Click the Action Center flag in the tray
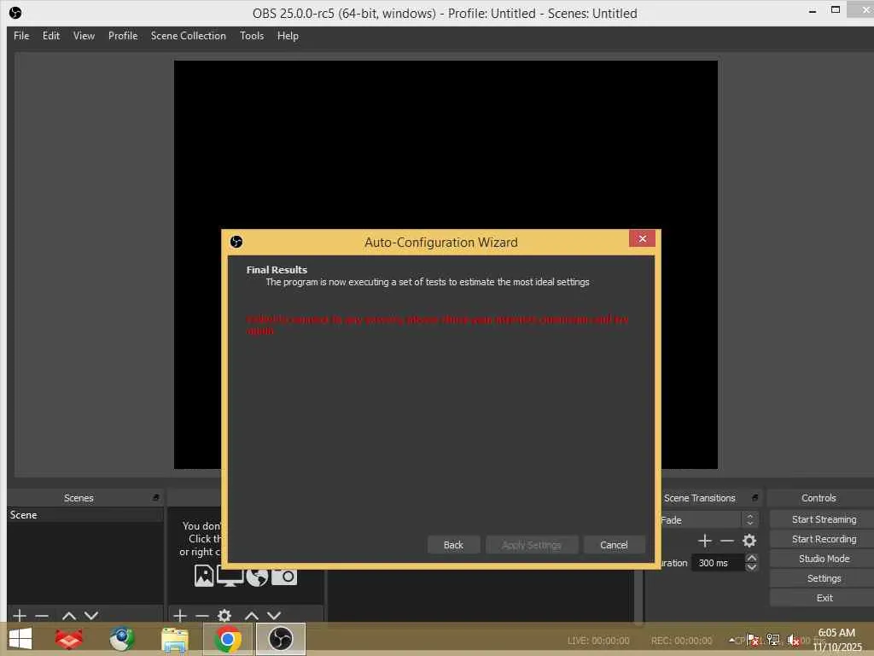The height and width of the screenshot is (656, 874). coord(753,640)
